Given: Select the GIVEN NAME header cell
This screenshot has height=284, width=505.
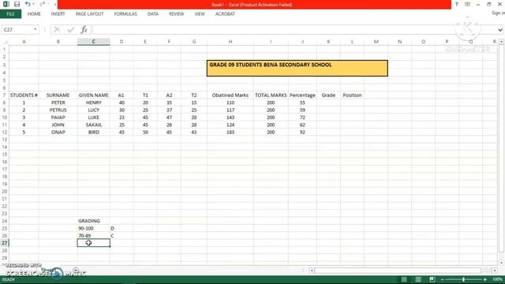Looking at the screenshot, I should [93, 95].
